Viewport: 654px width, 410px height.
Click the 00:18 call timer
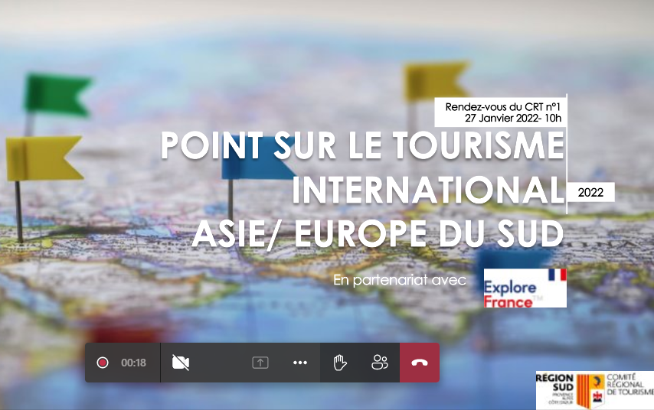point(133,363)
